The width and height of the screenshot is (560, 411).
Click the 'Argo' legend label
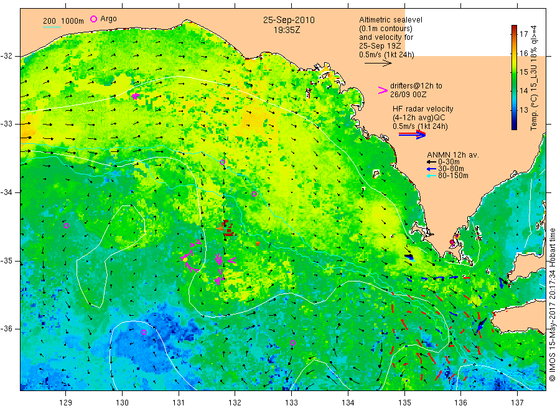coord(108,19)
